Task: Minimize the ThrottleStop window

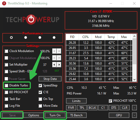Action: [111, 3]
